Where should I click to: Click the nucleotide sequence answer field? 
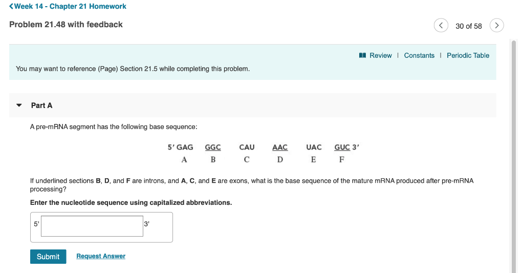click(x=92, y=226)
